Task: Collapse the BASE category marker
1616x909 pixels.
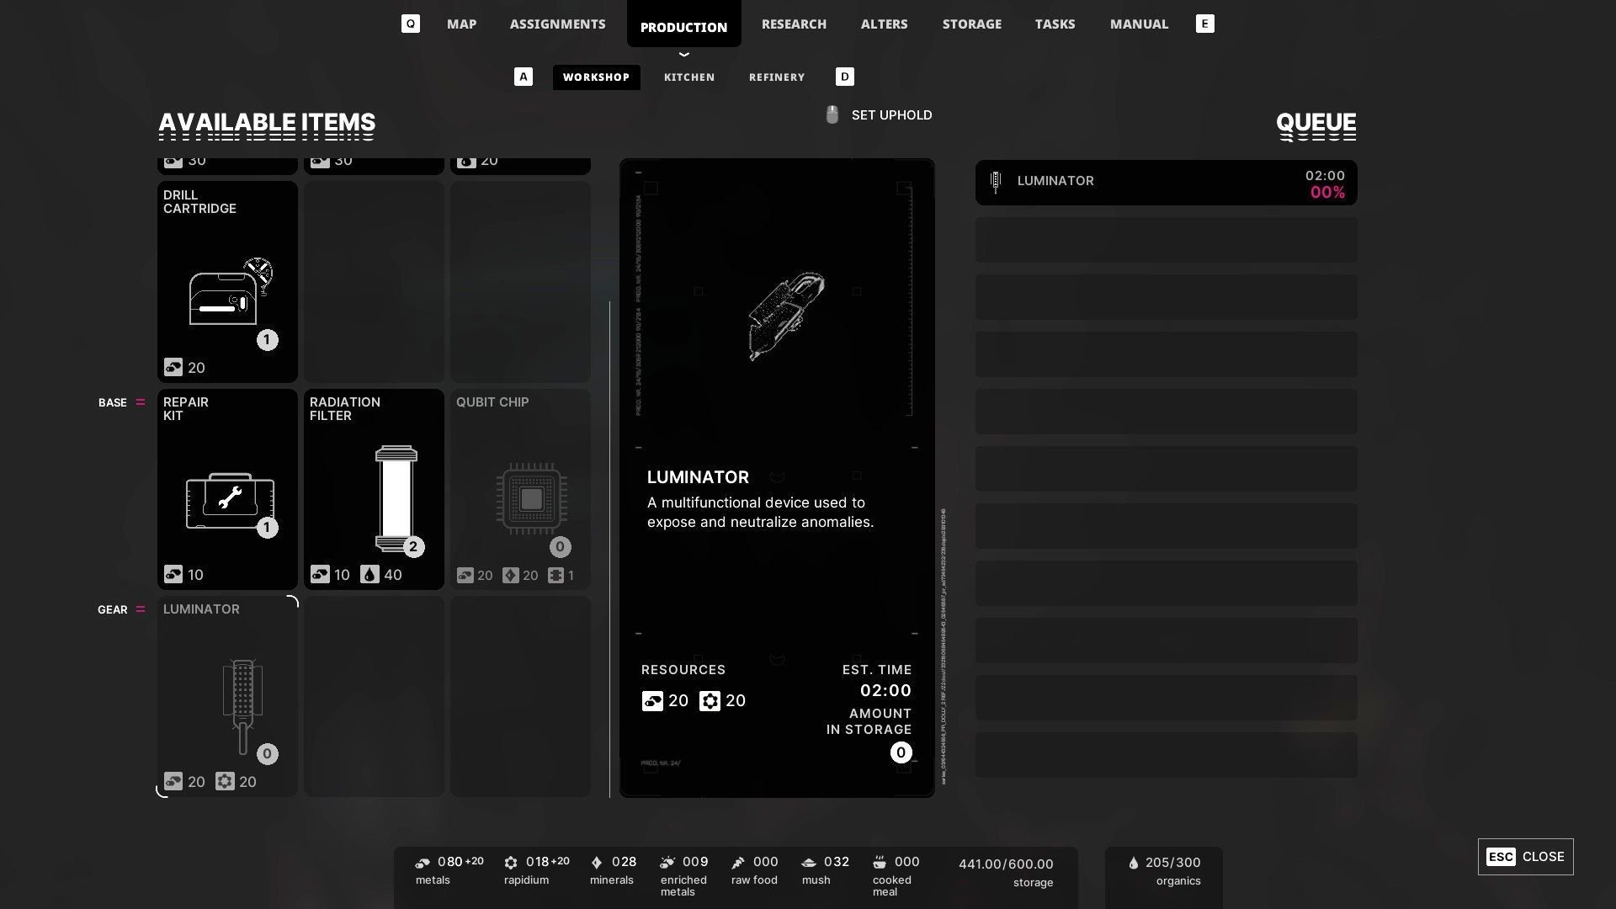Action: point(141,402)
